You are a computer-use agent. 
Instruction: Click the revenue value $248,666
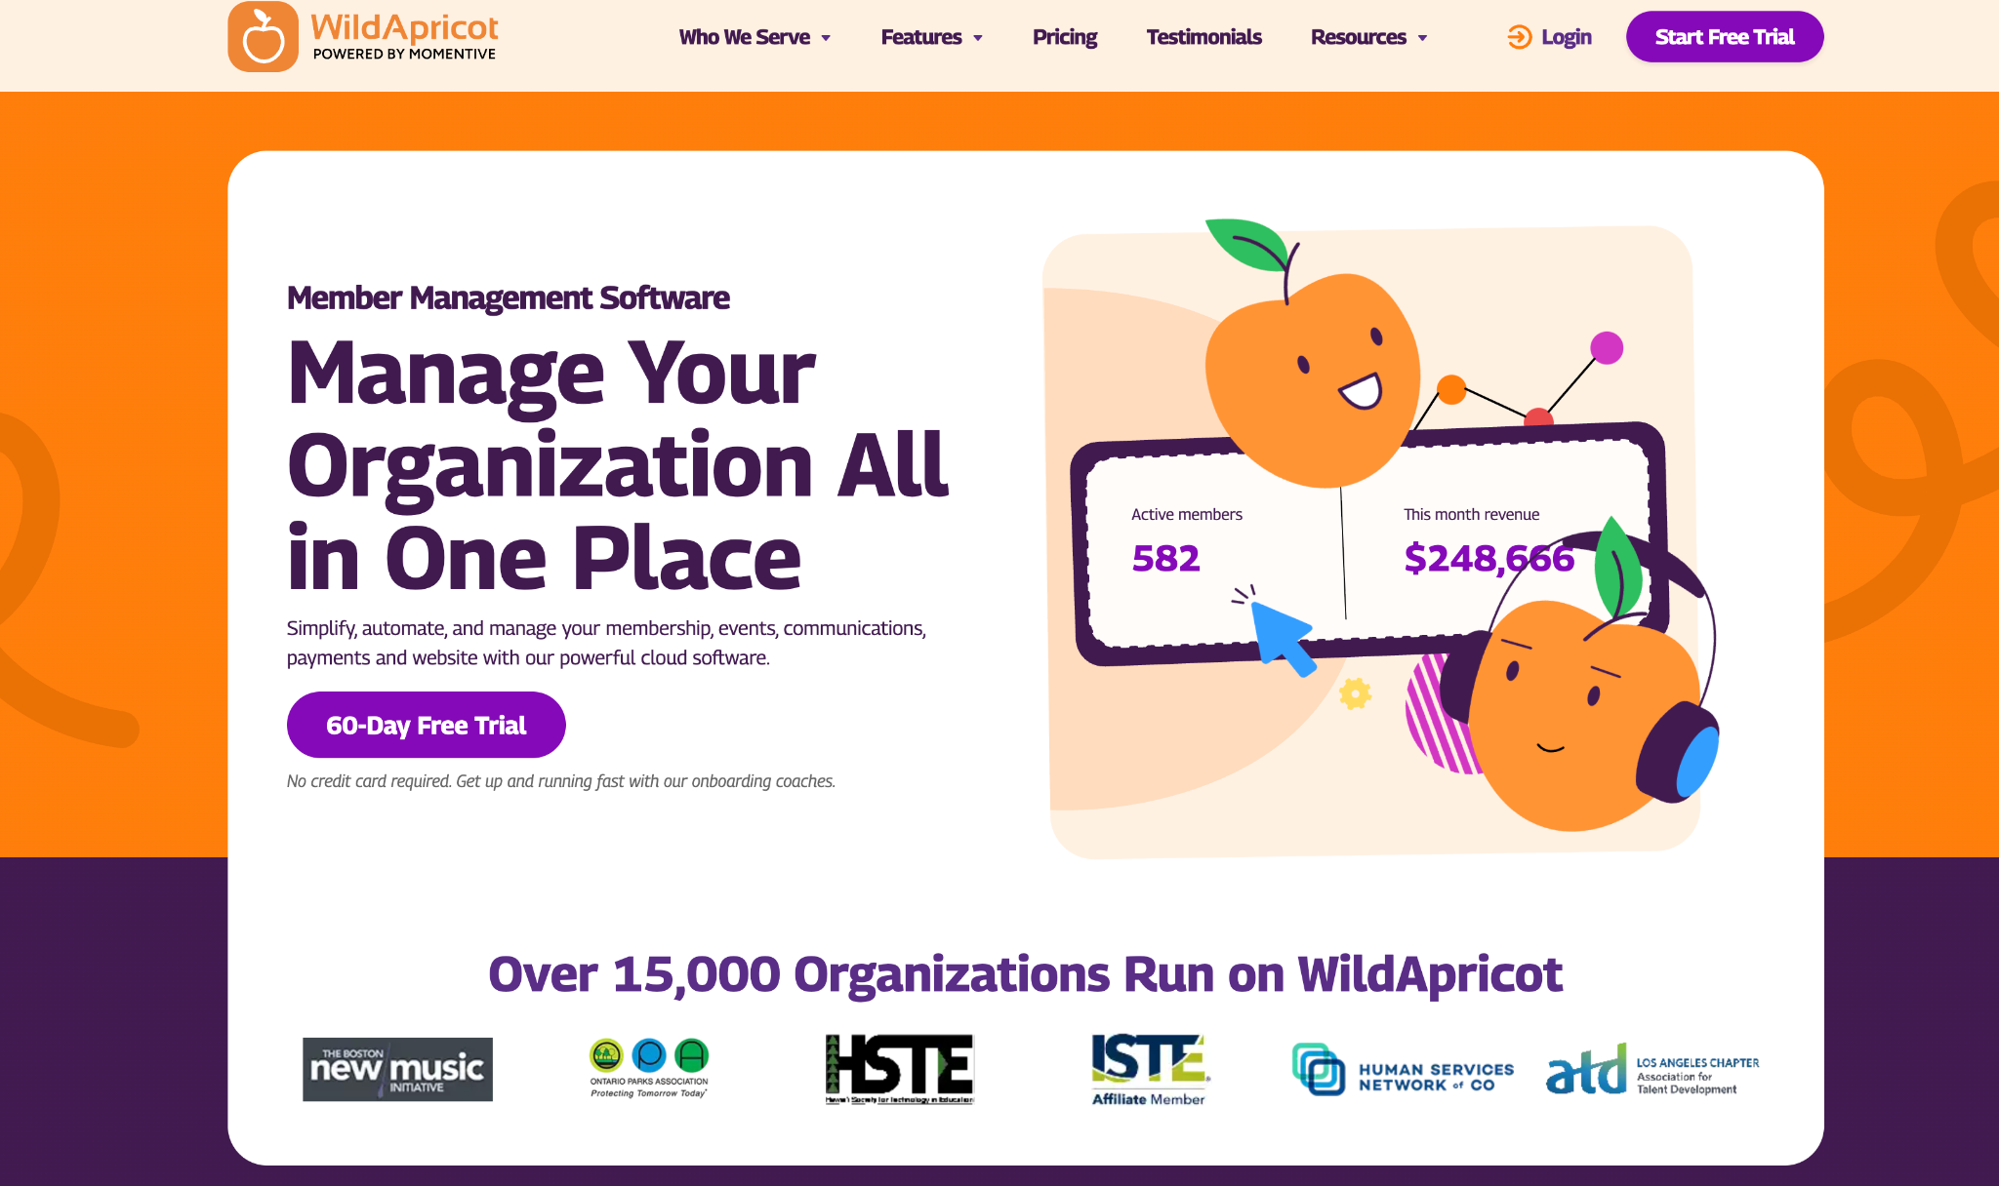coord(1489,558)
